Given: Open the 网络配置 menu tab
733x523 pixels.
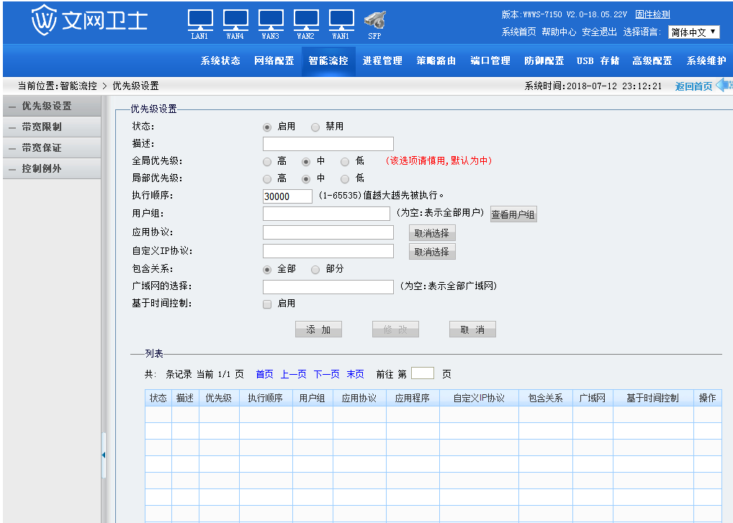Looking at the screenshot, I should click(x=274, y=60).
